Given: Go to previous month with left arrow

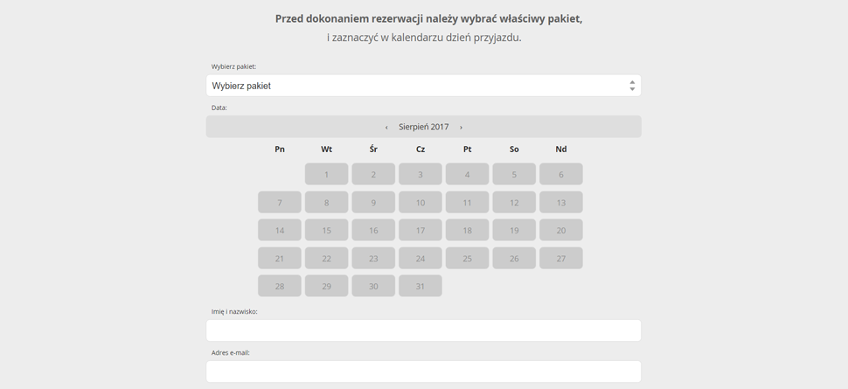Looking at the screenshot, I should (x=386, y=127).
